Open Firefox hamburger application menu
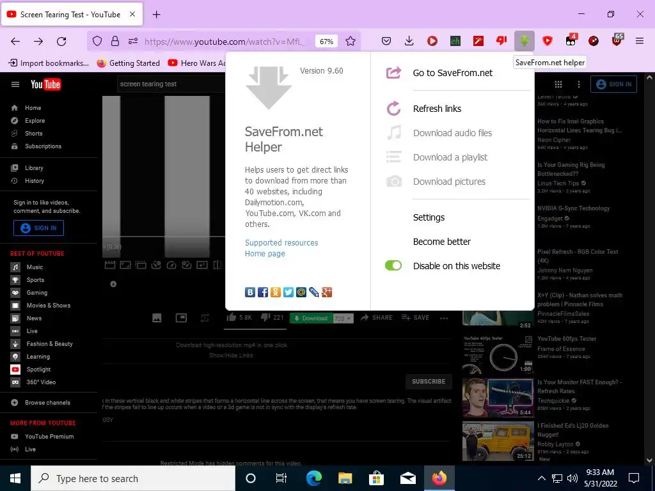The width and height of the screenshot is (655, 491). [x=640, y=41]
